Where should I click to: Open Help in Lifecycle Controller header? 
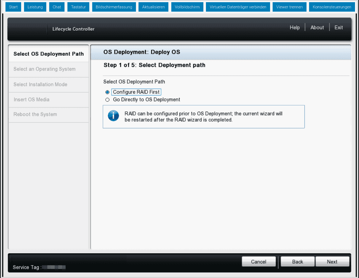click(294, 27)
